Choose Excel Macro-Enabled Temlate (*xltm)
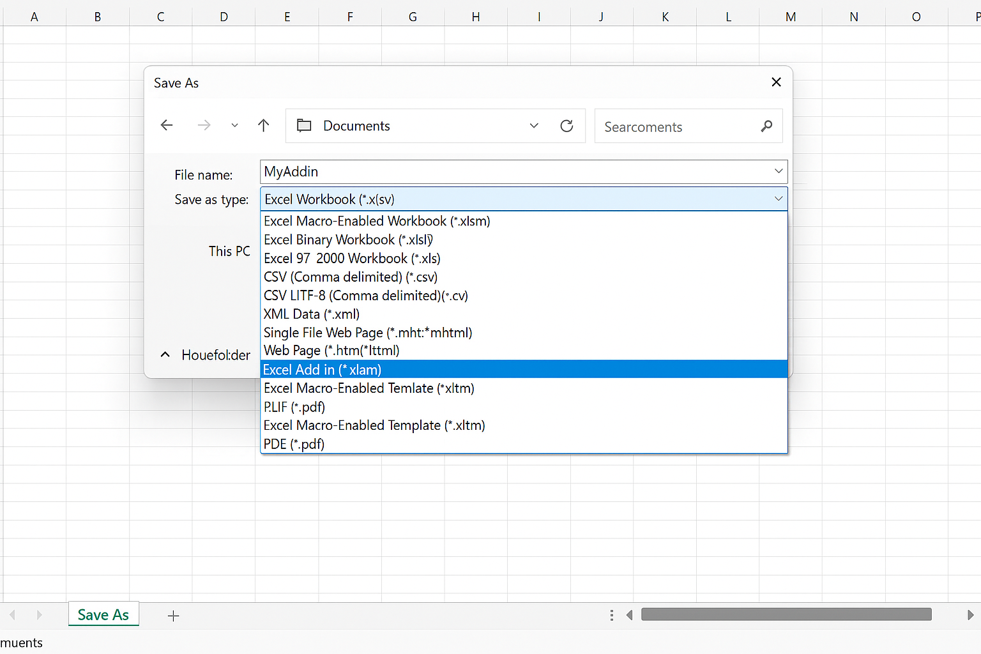 [x=524, y=388]
